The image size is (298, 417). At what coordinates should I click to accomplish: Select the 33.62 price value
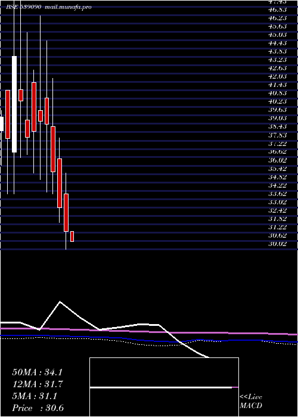point(278,194)
